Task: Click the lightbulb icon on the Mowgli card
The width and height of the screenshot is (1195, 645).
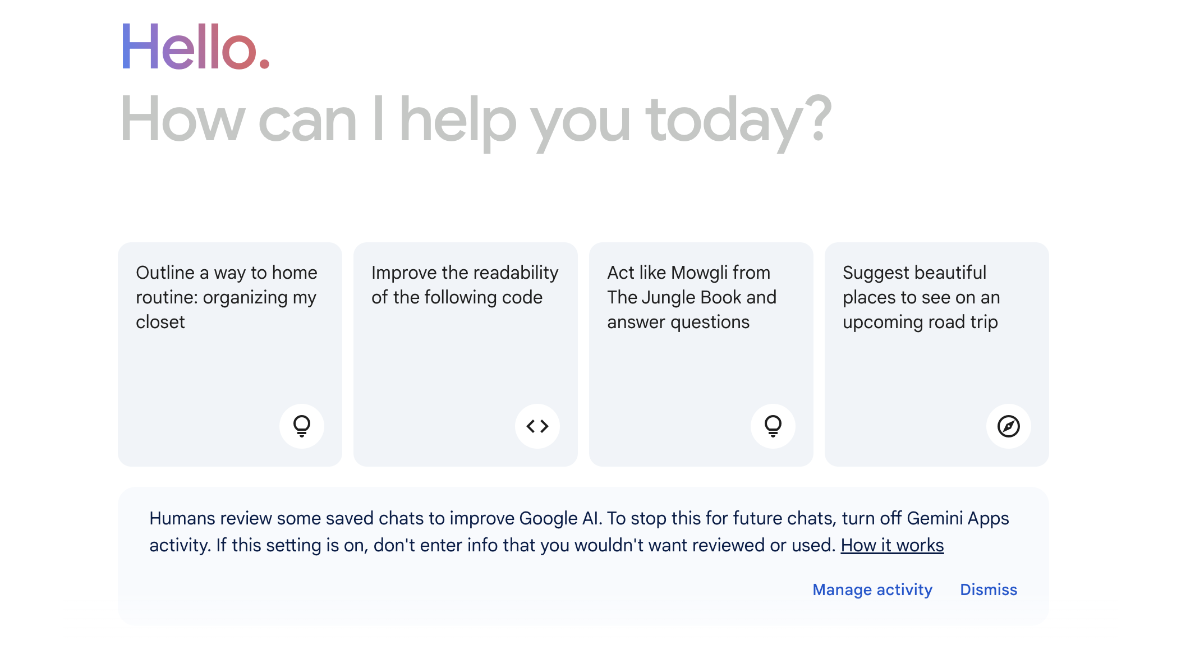Action: click(x=773, y=426)
